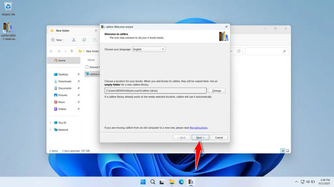This screenshot has width=334, height=187.
Task: Open the calibre icon in the taskbar
Action: point(190,182)
